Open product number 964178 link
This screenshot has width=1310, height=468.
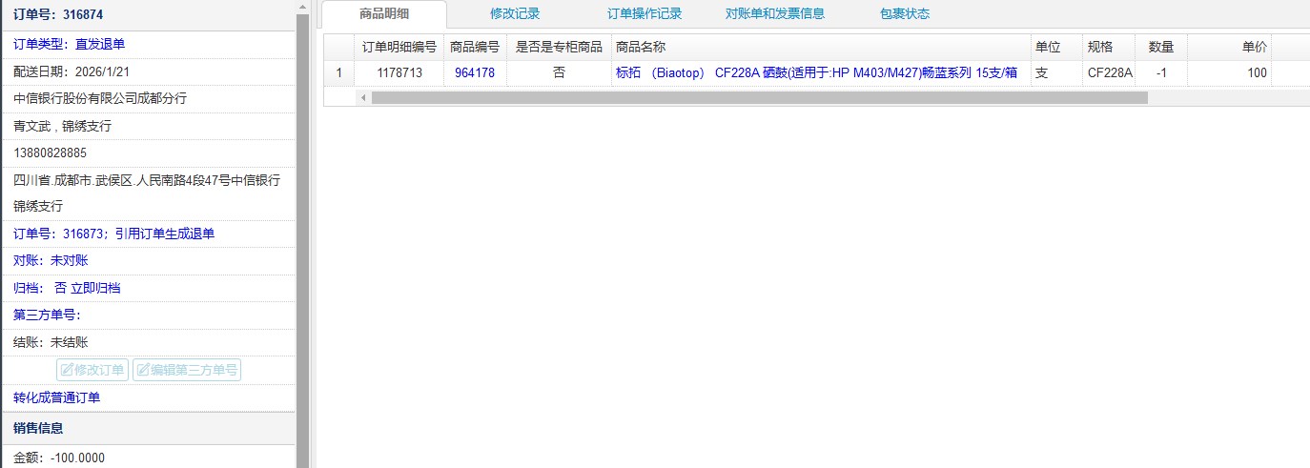point(474,72)
